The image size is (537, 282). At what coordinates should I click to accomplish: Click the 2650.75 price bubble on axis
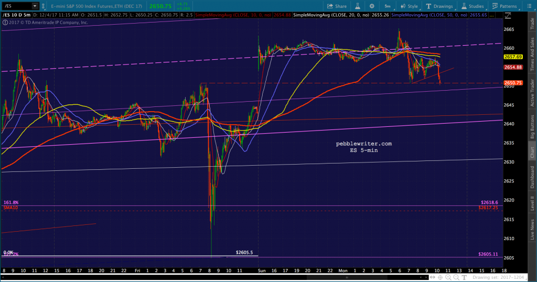pyautogui.click(x=513, y=83)
